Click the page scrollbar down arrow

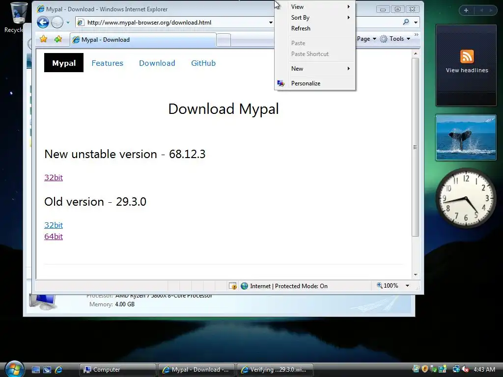pyautogui.click(x=416, y=275)
